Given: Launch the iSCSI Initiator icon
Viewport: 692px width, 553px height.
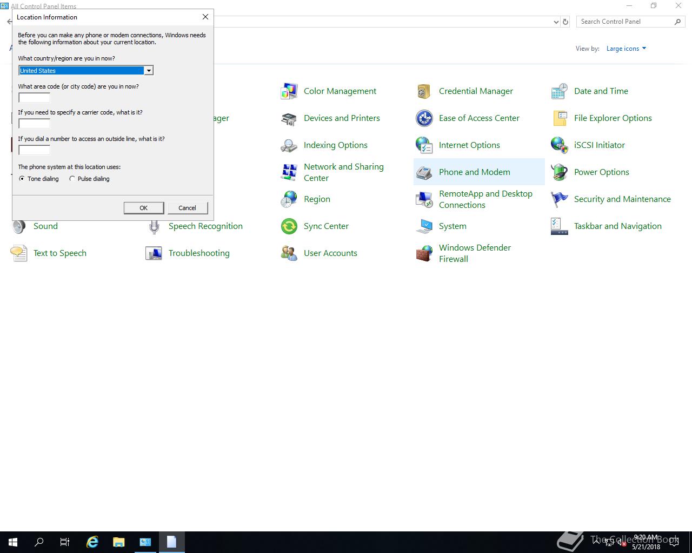Looking at the screenshot, I should pyautogui.click(x=559, y=145).
